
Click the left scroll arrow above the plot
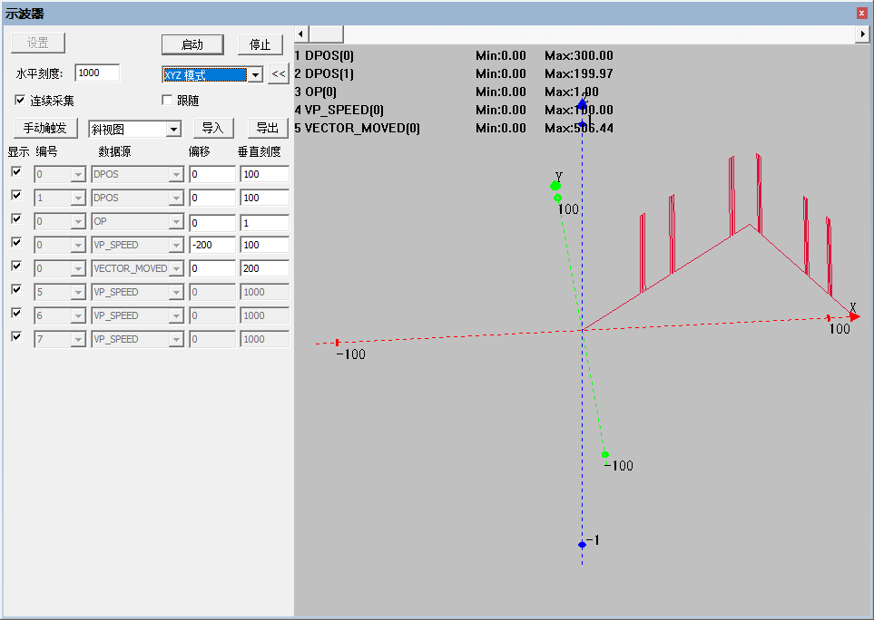coord(301,34)
